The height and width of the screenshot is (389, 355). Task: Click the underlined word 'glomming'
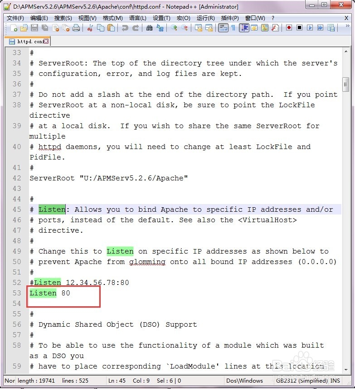(x=147, y=262)
